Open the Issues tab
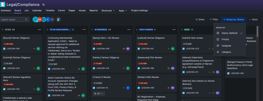Viewport: 263px width, 101px height. (82, 10)
